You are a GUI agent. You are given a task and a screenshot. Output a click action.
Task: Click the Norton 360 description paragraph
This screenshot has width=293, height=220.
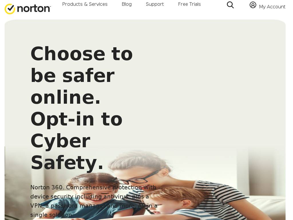94,201
